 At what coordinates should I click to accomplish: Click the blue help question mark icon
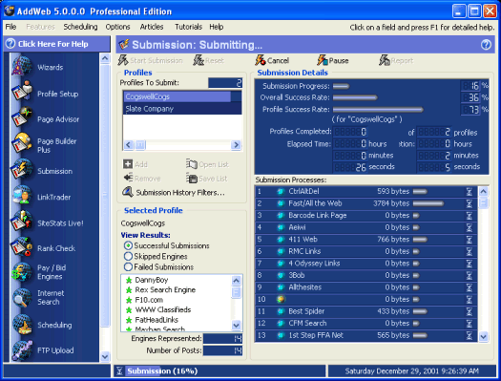(486, 45)
